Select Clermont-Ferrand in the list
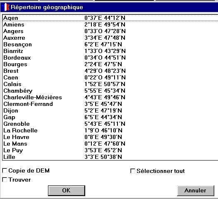The width and height of the screenshot is (218, 199). tap(110, 104)
